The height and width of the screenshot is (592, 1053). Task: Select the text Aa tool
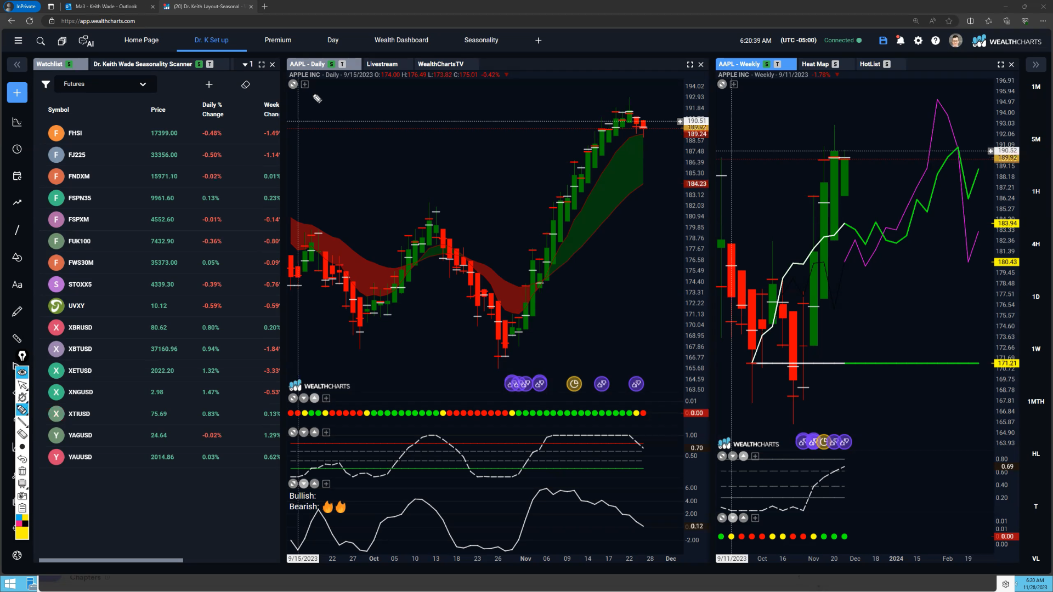(x=17, y=284)
